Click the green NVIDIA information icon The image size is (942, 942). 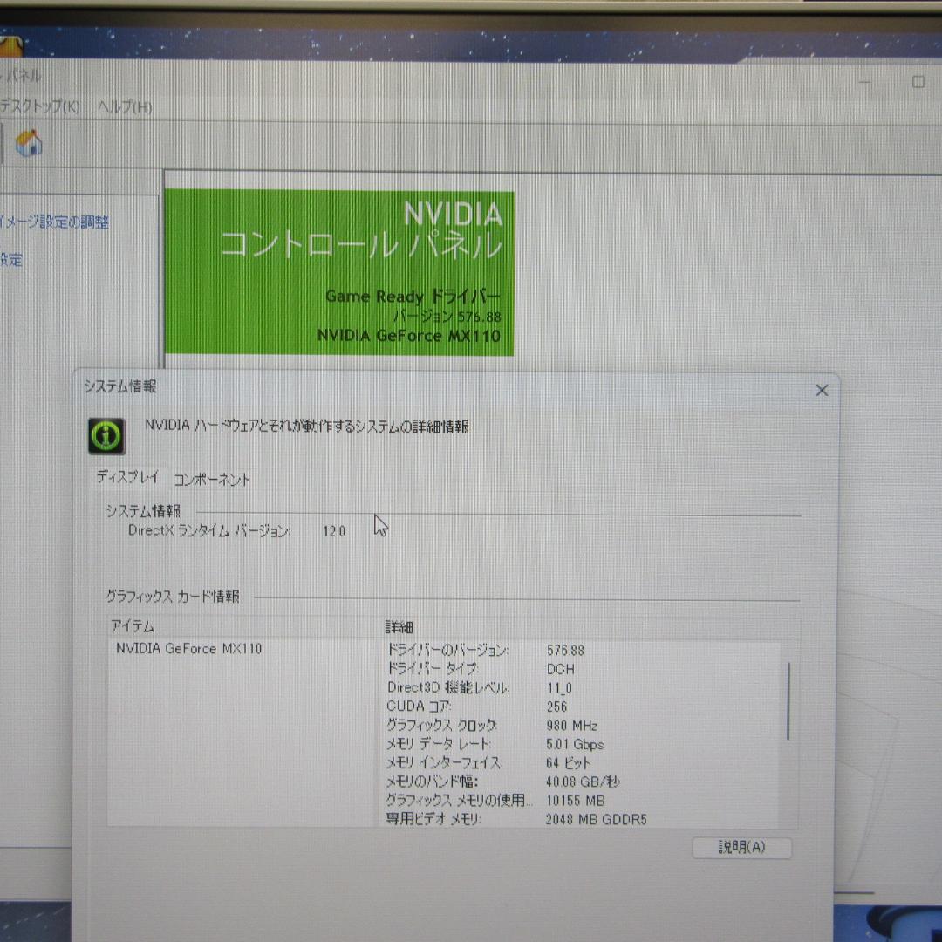[x=105, y=434]
